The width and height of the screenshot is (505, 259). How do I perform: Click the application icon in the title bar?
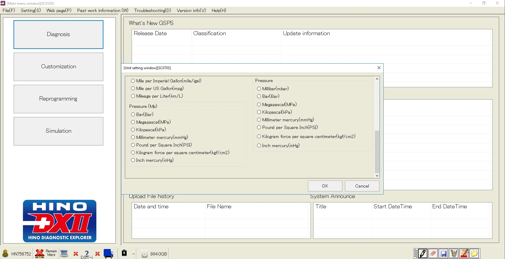(3, 3)
